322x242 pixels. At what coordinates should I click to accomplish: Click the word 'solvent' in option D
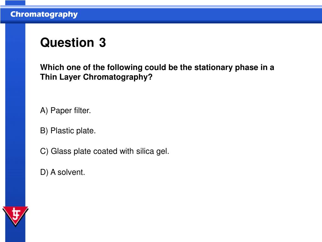click(71, 172)
